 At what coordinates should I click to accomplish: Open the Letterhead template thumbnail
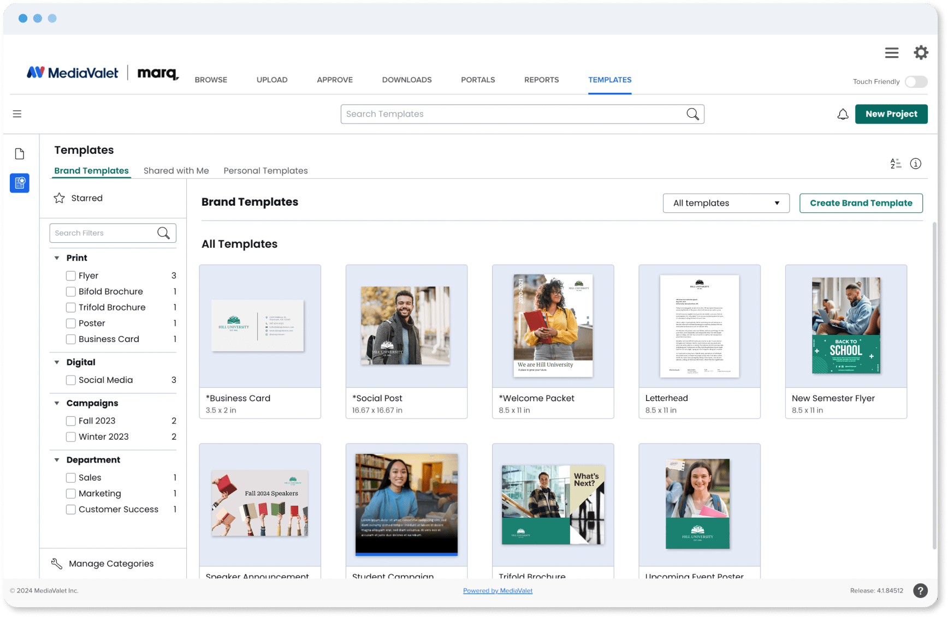click(700, 326)
